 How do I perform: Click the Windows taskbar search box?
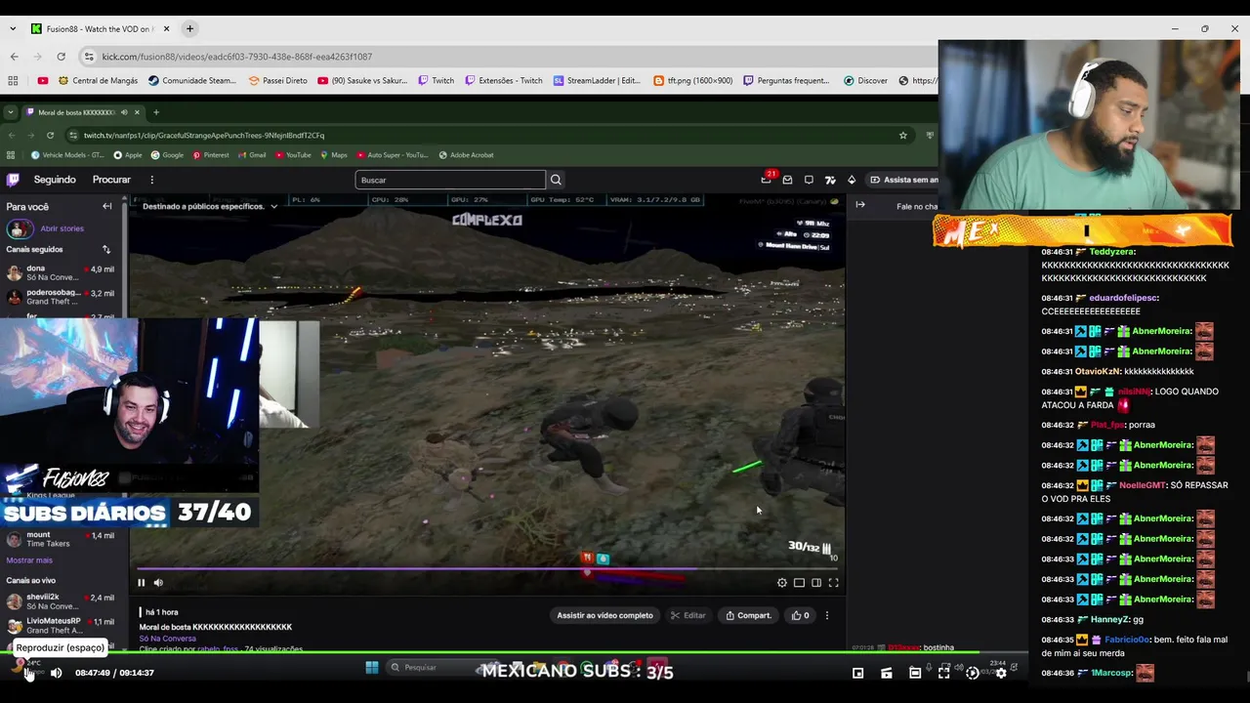point(430,668)
